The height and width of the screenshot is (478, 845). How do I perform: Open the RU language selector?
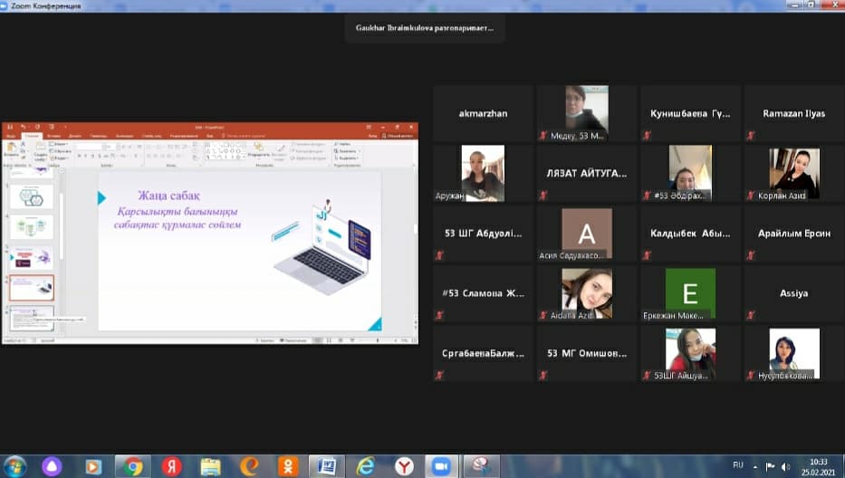pyautogui.click(x=737, y=465)
